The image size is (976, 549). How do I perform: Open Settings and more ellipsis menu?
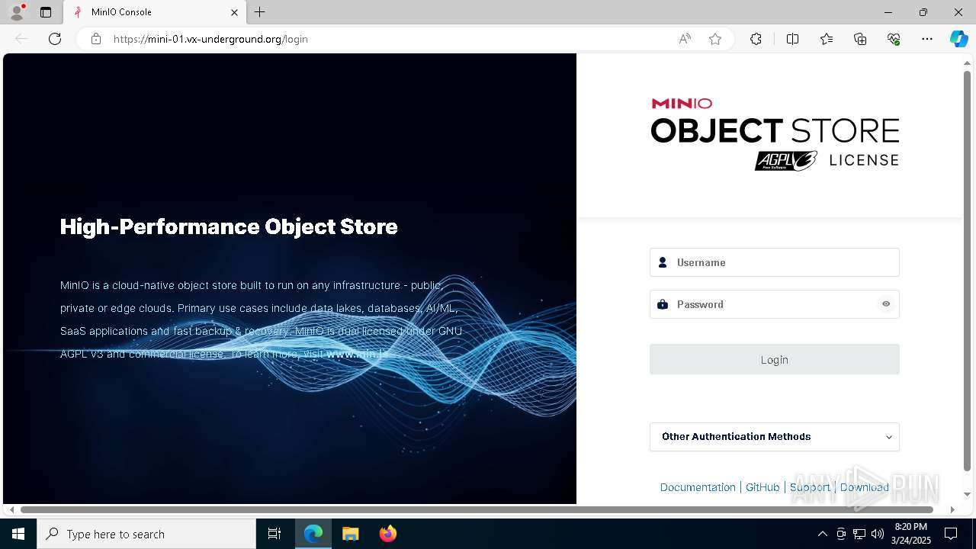tap(927, 39)
